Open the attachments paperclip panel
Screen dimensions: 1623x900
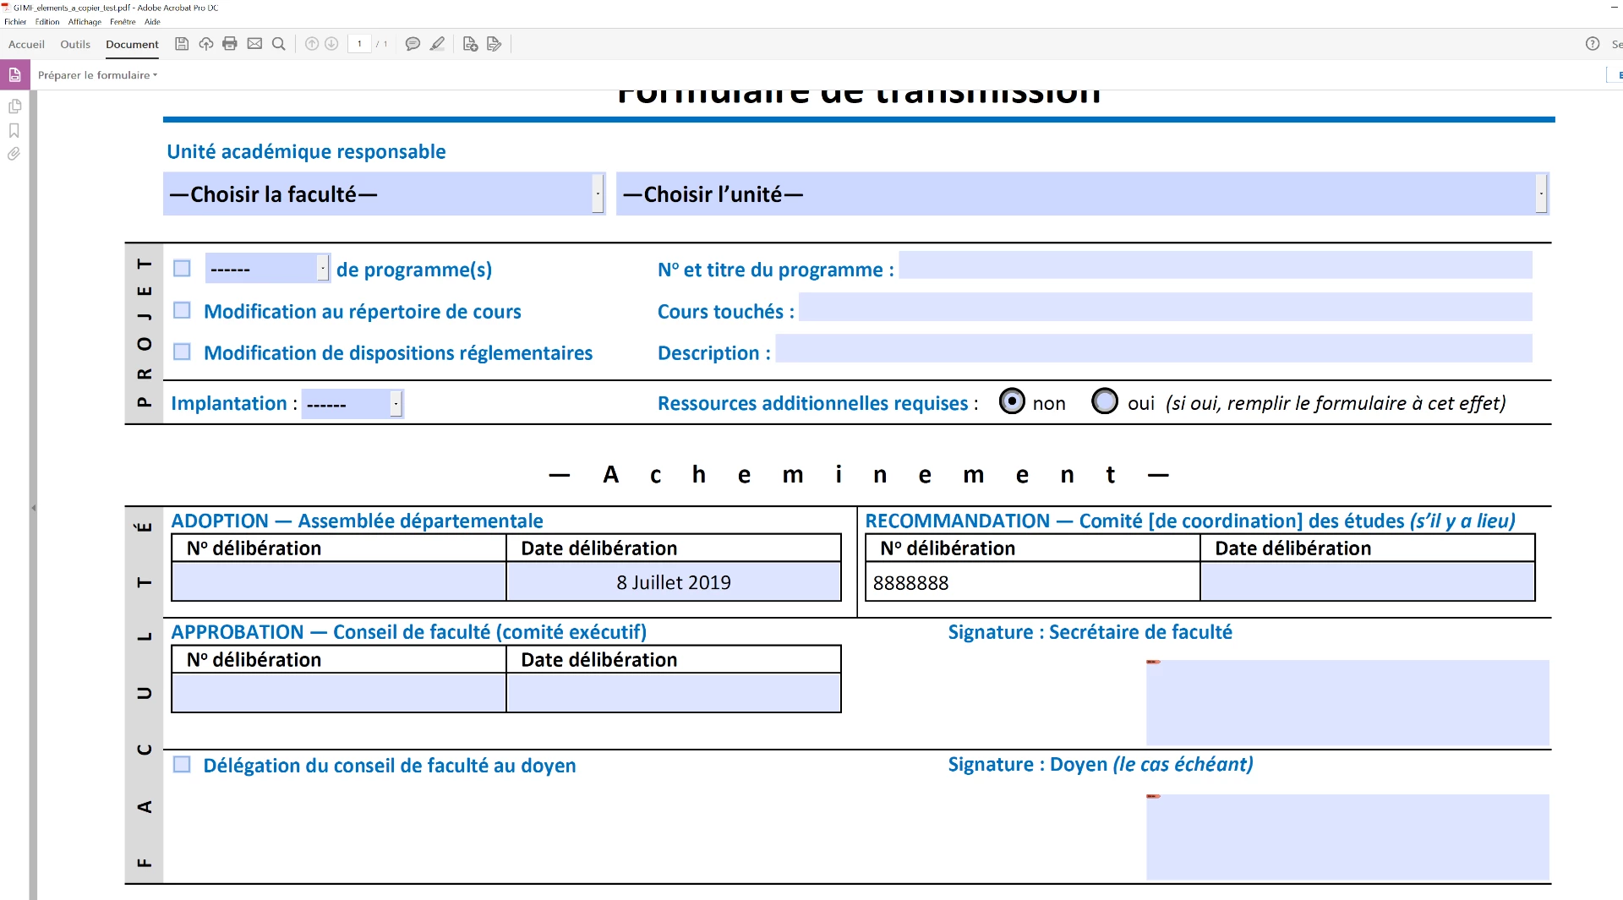click(14, 154)
